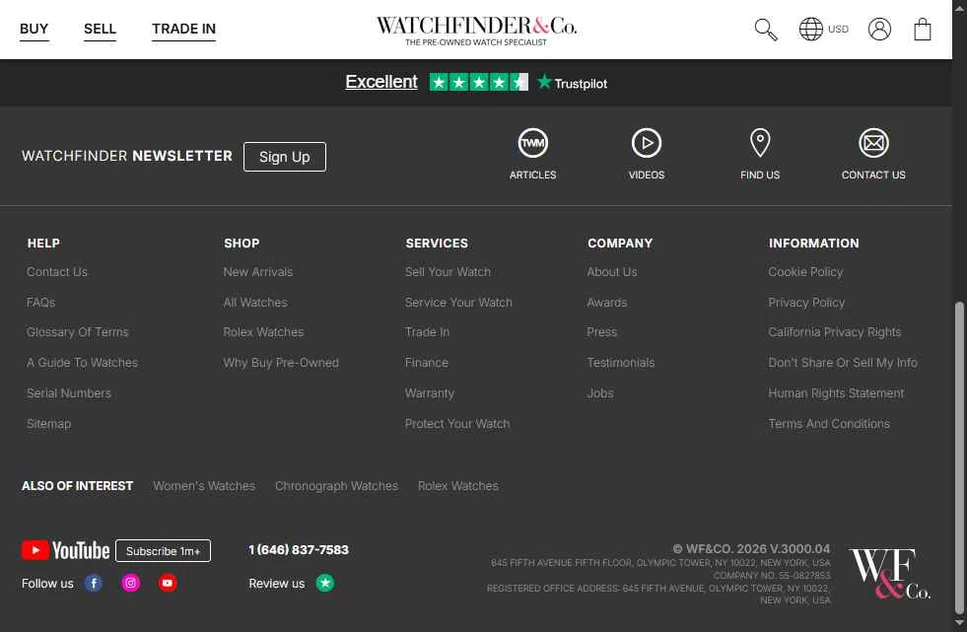Open the user account icon
This screenshot has width=967, height=632.
[x=879, y=29]
